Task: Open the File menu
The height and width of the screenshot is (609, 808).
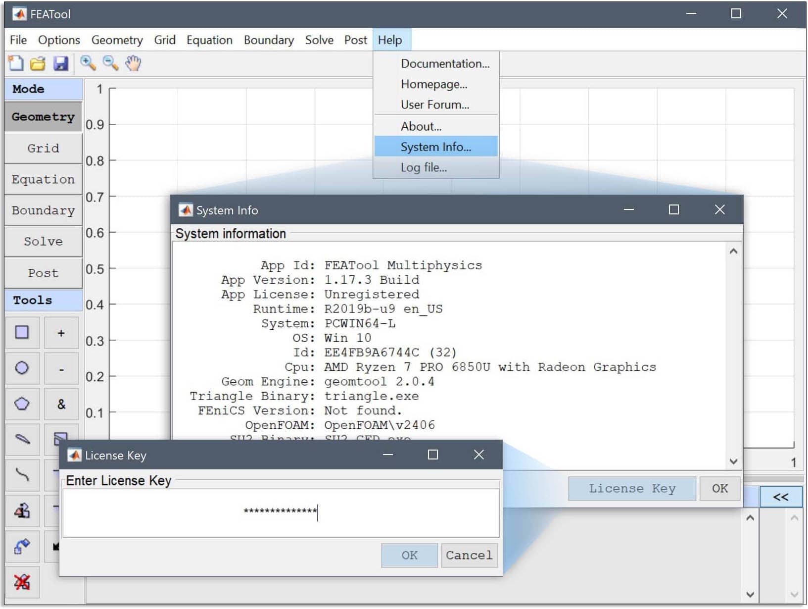Action: coord(18,40)
